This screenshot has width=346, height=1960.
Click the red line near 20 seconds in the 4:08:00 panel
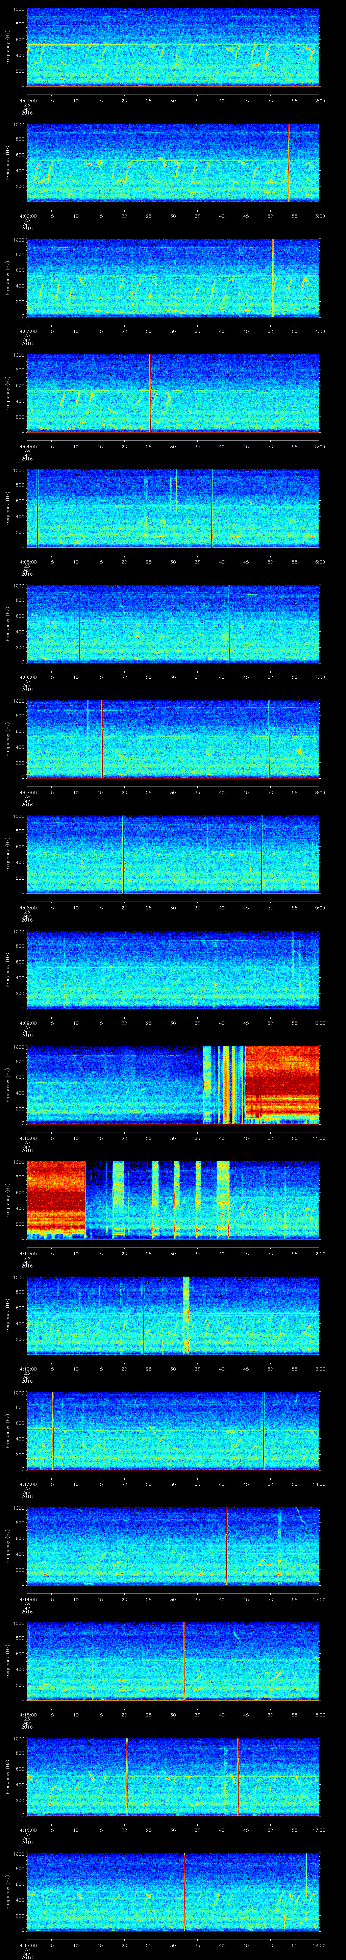pyautogui.click(x=123, y=854)
